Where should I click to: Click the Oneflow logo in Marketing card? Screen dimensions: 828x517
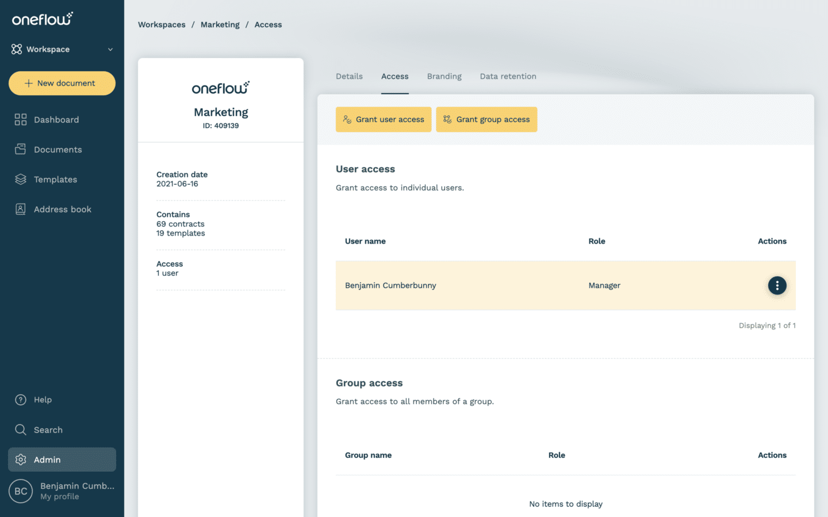(x=221, y=88)
